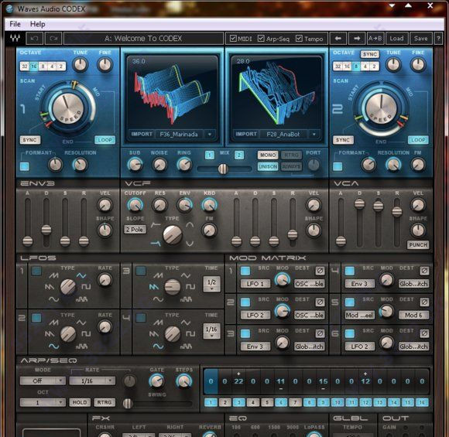Go to next preset arrow
Screen dimensions: 449x437
(x=357, y=39)
